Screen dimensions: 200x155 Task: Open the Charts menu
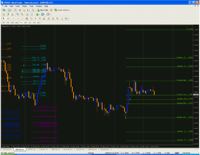pos(25,6)
